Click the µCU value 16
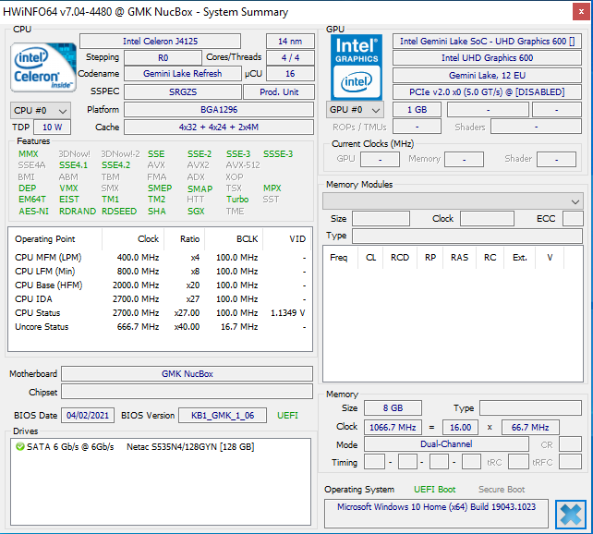The width and height of the screenshot is (593, 534). [290, 74]
